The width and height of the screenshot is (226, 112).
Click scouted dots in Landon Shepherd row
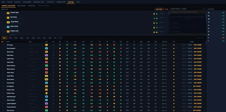(165, 104)
